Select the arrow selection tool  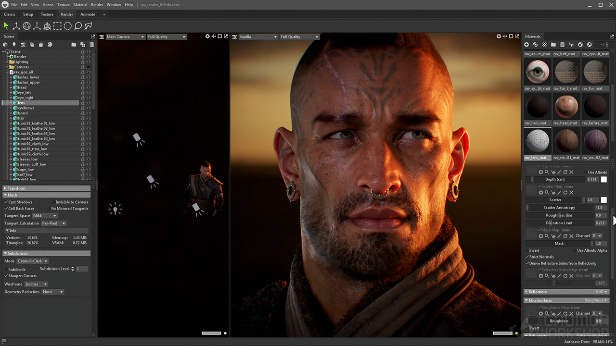click(x=6, y=26)
